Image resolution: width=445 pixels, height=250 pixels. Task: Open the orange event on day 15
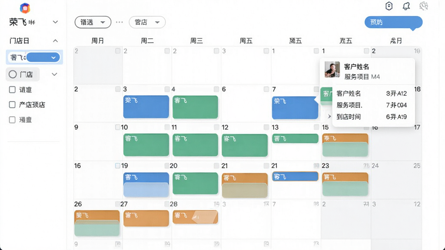[x=345, y=138]
